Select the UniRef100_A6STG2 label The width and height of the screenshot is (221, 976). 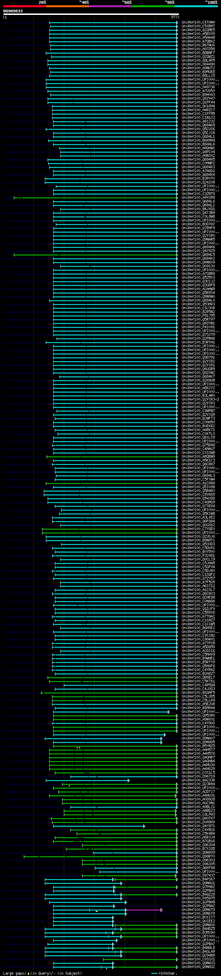click(198, 587)
